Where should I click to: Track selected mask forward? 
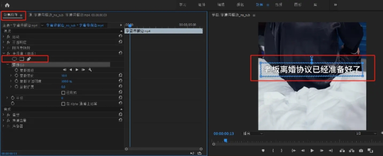(x=77, y=70)
